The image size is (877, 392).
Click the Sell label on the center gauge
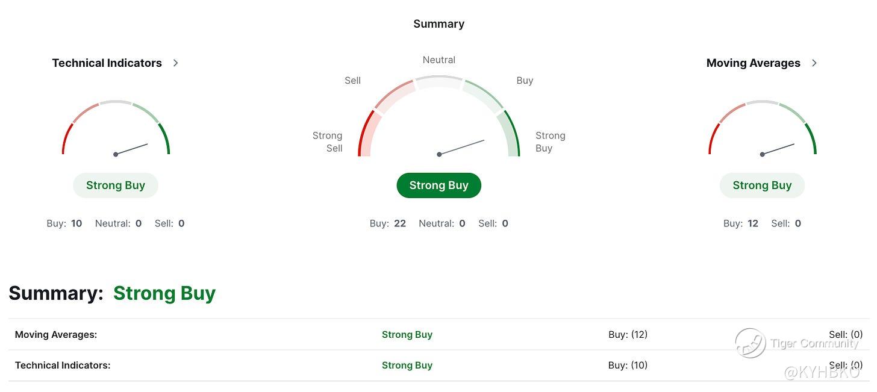coord(352,80)
